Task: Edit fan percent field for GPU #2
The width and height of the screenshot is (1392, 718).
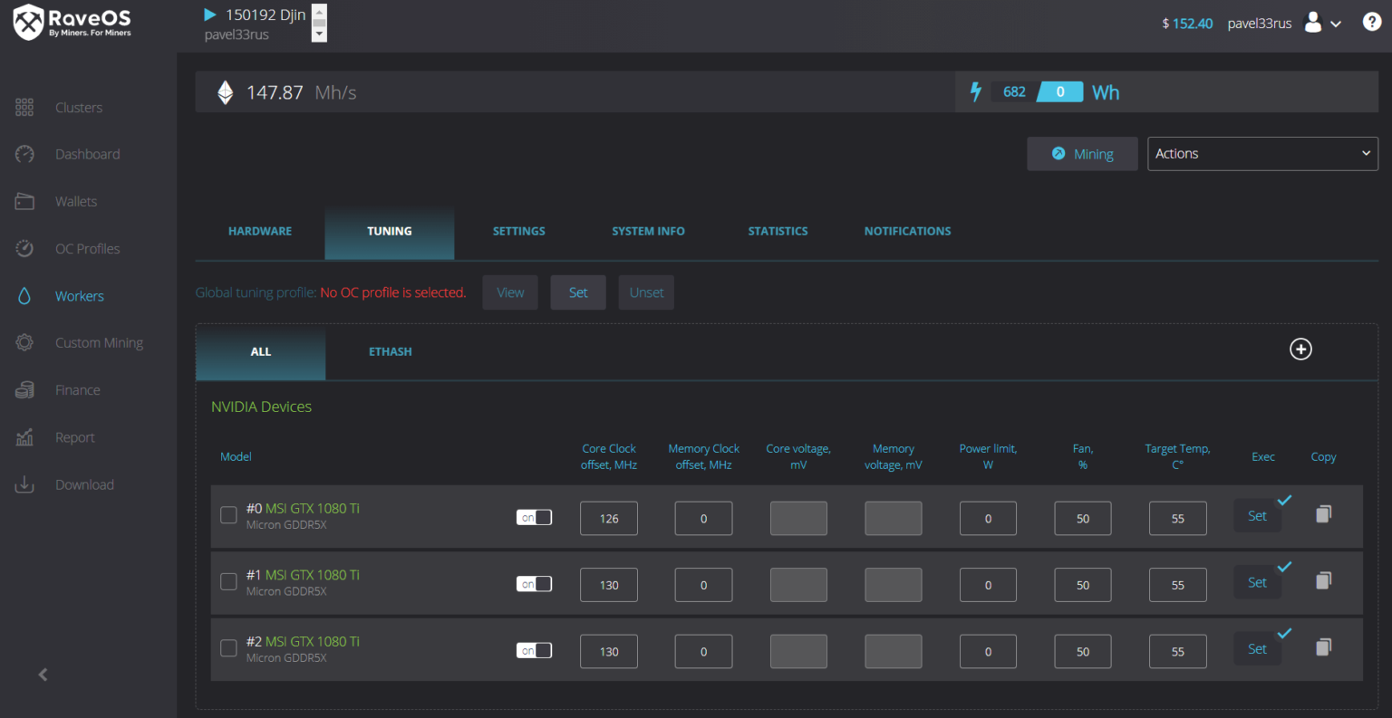Action: pos(1083,651)
